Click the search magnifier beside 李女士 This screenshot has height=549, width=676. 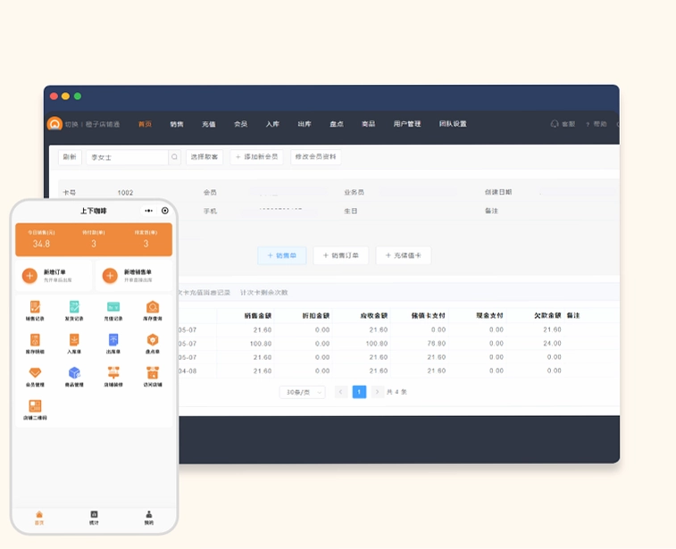pyautogui.click(x=174, y=157)
